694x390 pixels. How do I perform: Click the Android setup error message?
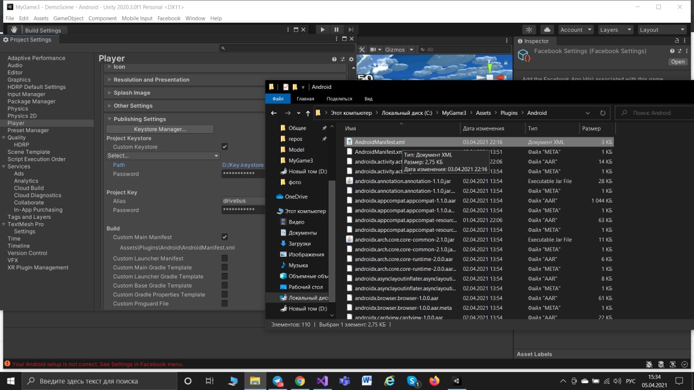(x=98, y=365)
